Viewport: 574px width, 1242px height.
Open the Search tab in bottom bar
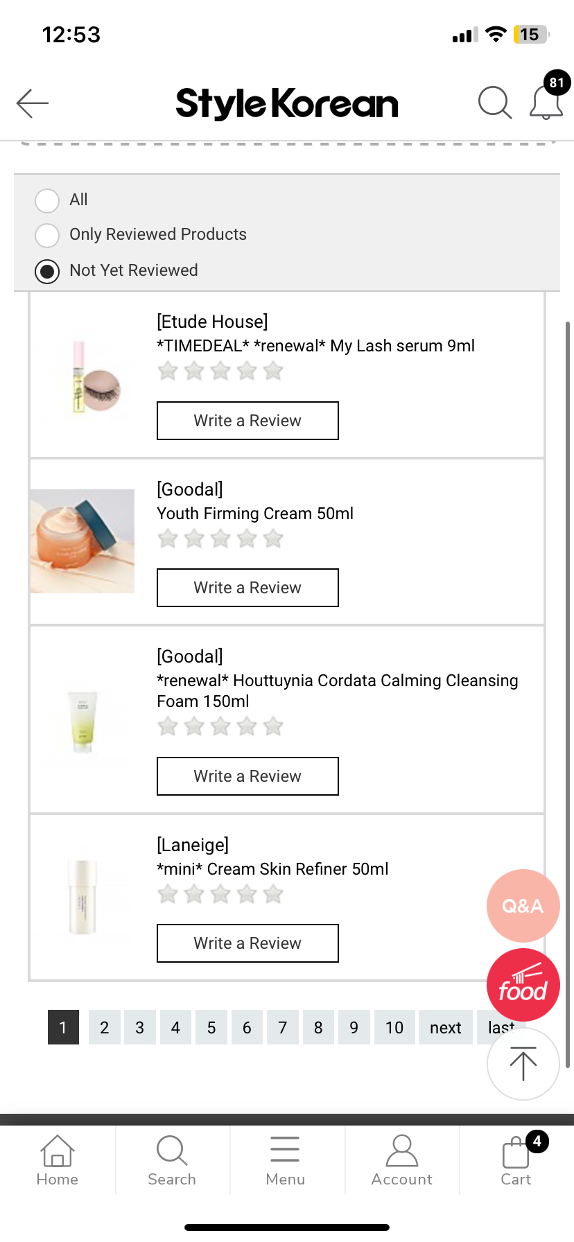pyautogui.click(x=172, y=1160)
